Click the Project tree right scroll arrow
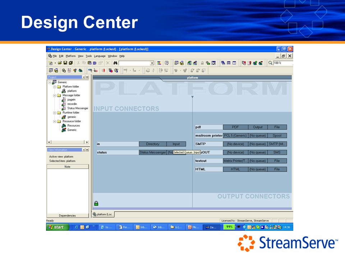Viewport: 345px width, 258px height. click(87, 142)
